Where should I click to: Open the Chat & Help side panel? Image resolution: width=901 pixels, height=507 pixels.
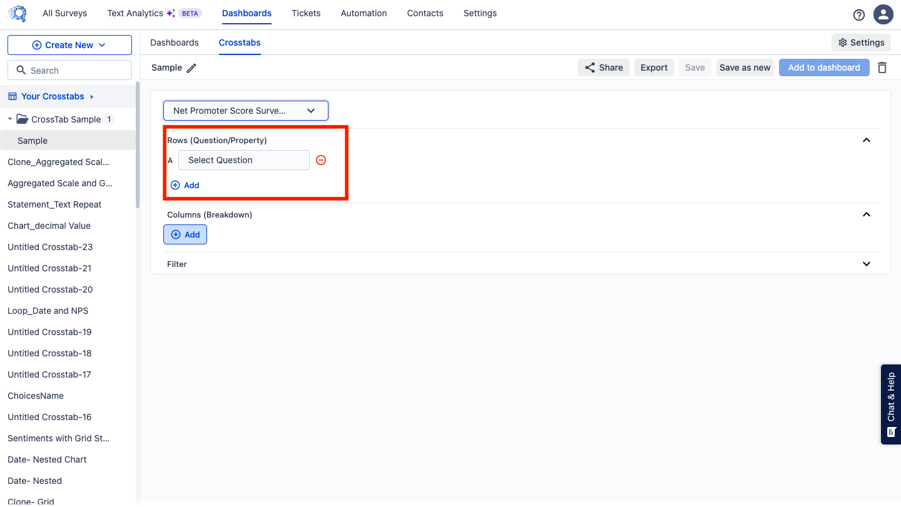tap(890, 404)
